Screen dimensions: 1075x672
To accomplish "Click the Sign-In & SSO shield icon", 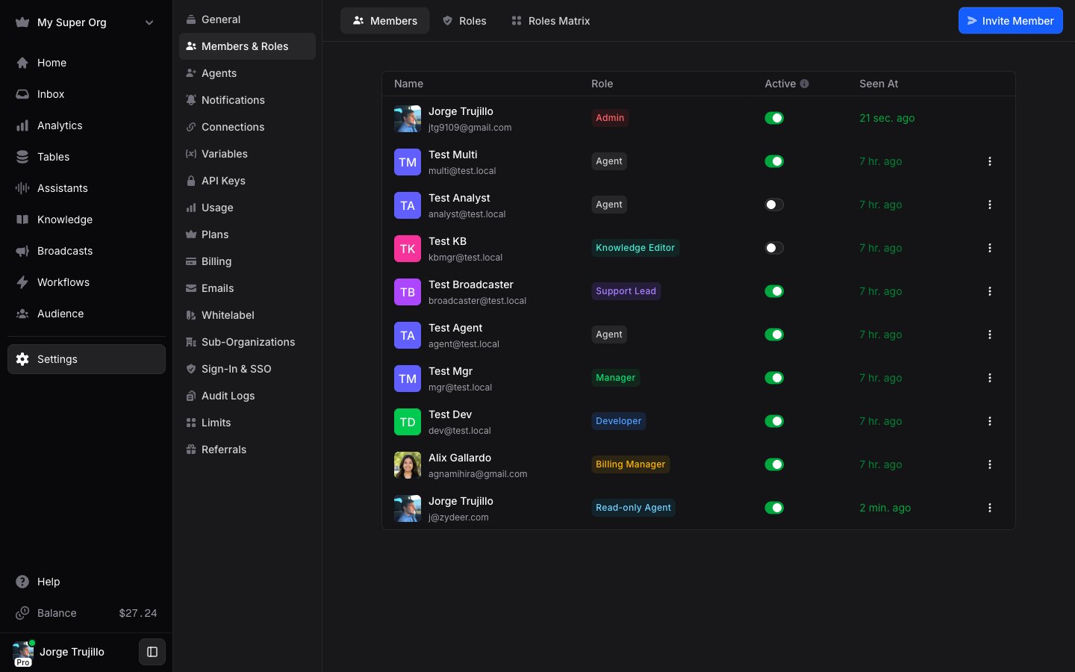I will 191,369.
